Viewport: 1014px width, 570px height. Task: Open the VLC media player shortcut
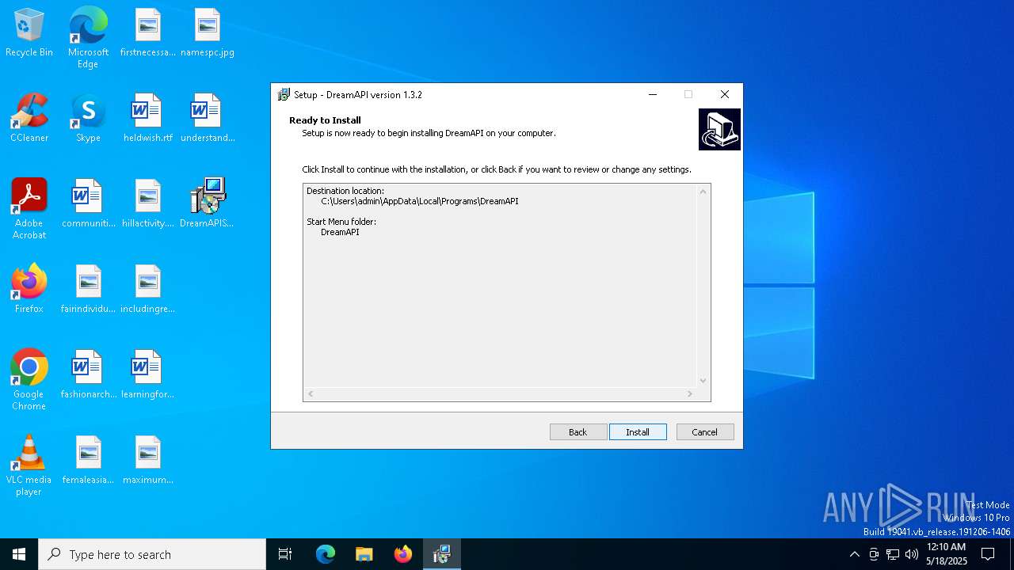pos(29,465)
